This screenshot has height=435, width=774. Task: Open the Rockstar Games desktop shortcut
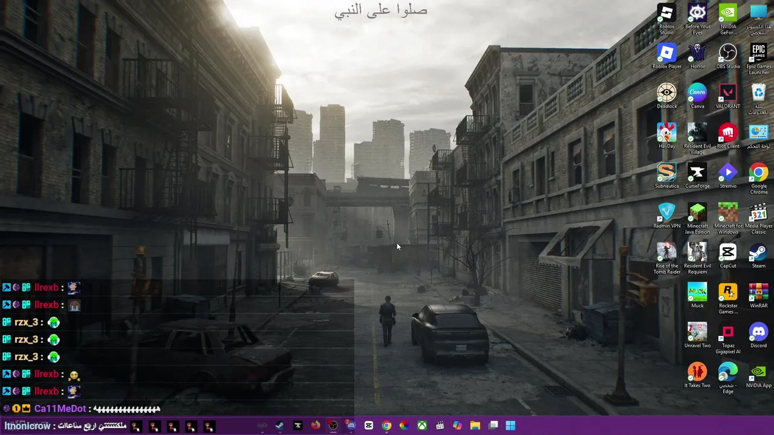(x=728, y=298)
